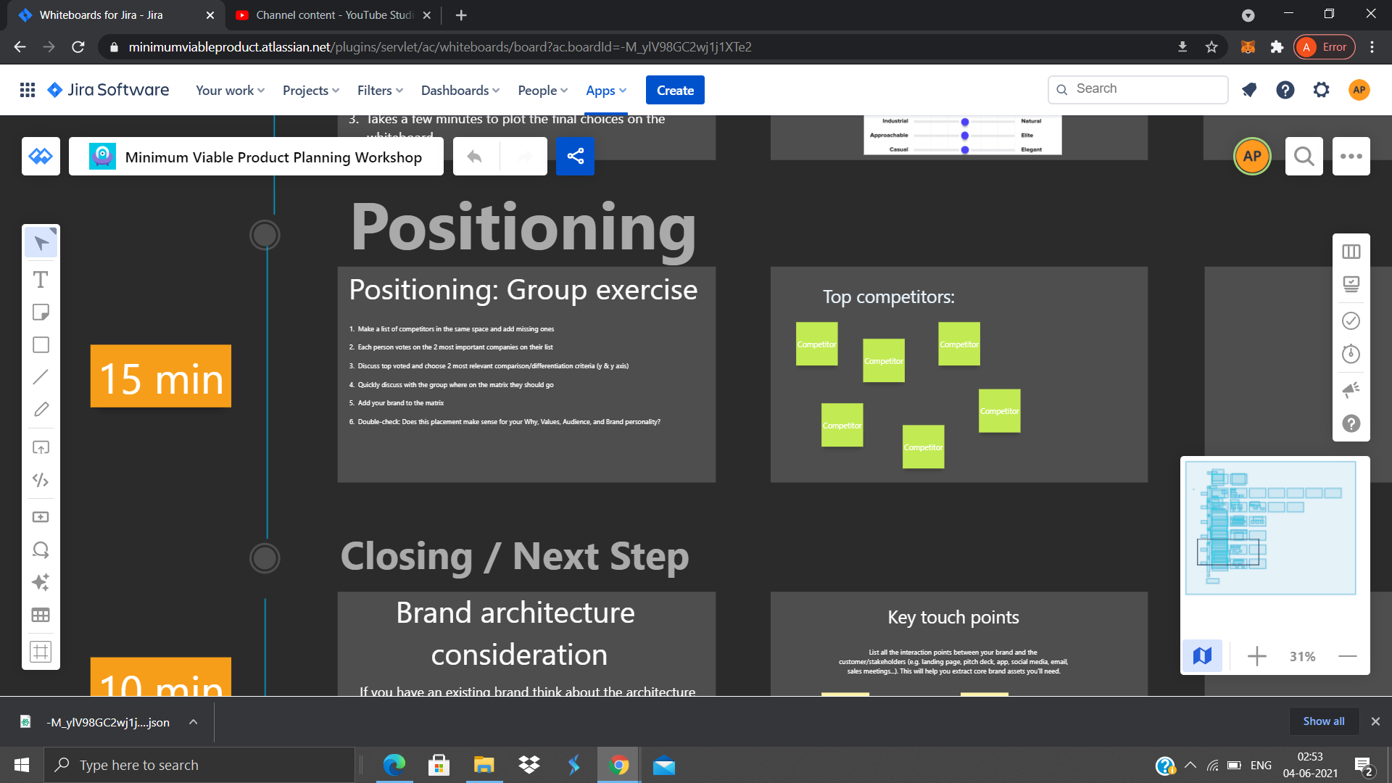Toggle the voting checkmark panel icon

click(x=1351, y=320)
